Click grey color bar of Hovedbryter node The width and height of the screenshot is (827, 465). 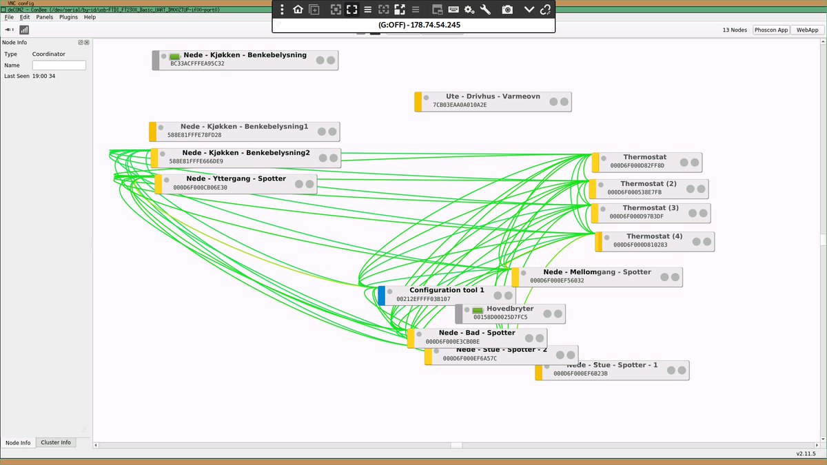[x=458, y=314]
